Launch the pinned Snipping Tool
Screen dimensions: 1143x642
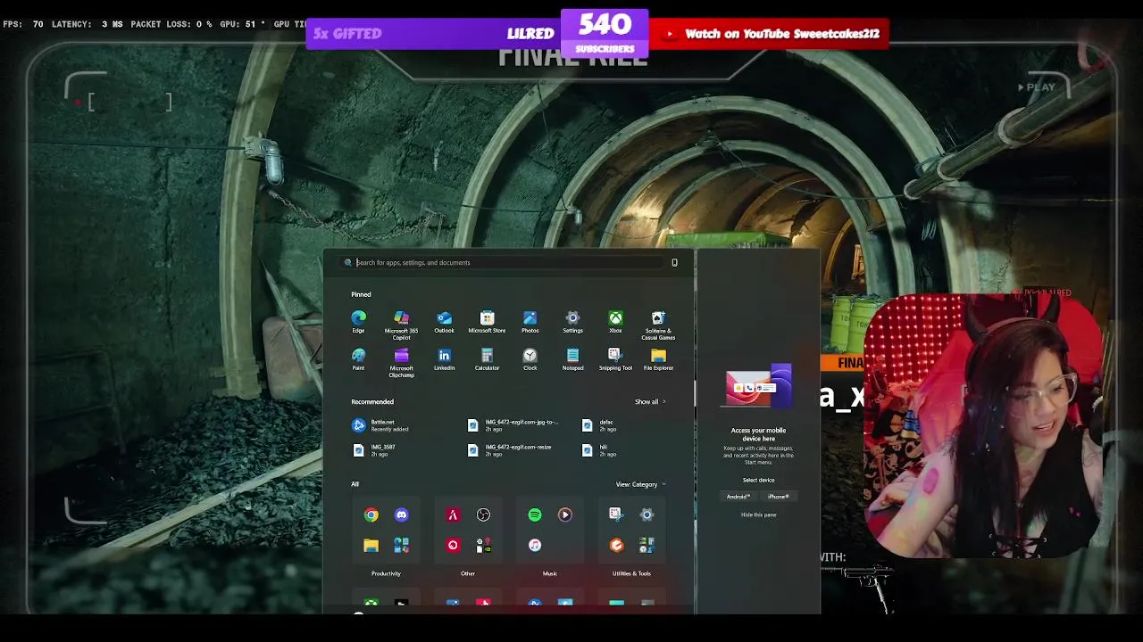point(615,359)
